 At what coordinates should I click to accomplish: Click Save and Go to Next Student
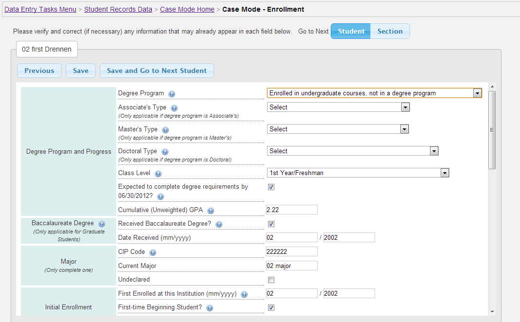157,71
